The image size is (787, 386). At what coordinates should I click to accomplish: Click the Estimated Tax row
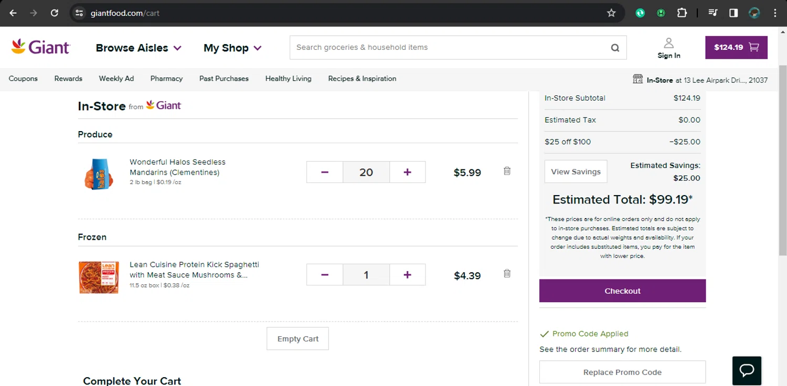coord(622,120)
